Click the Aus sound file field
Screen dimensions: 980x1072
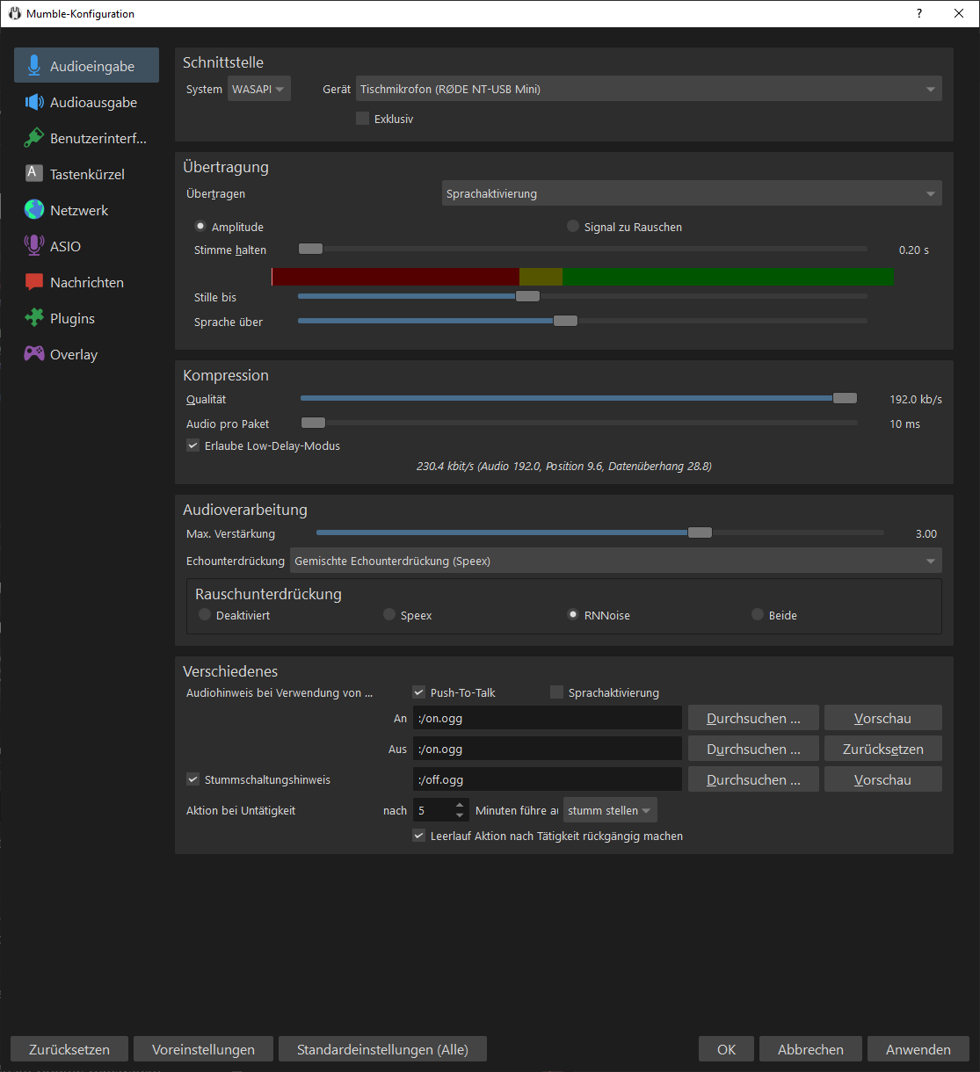click(x=548, y=749)
